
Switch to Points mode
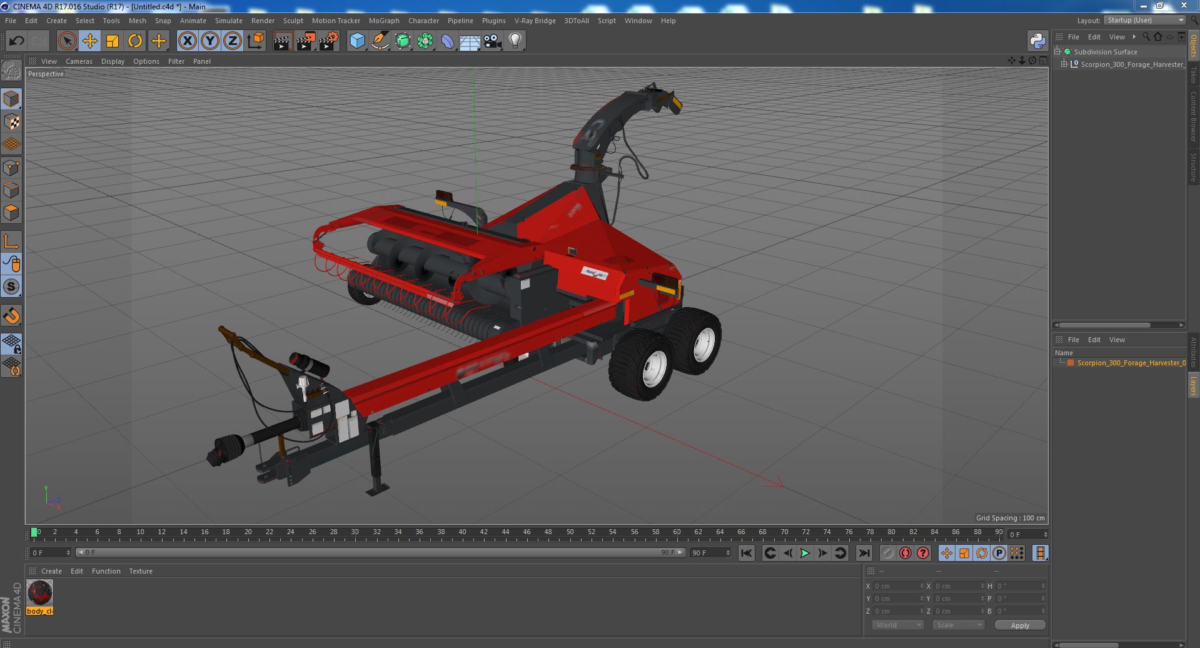click(x=11, y=168)
